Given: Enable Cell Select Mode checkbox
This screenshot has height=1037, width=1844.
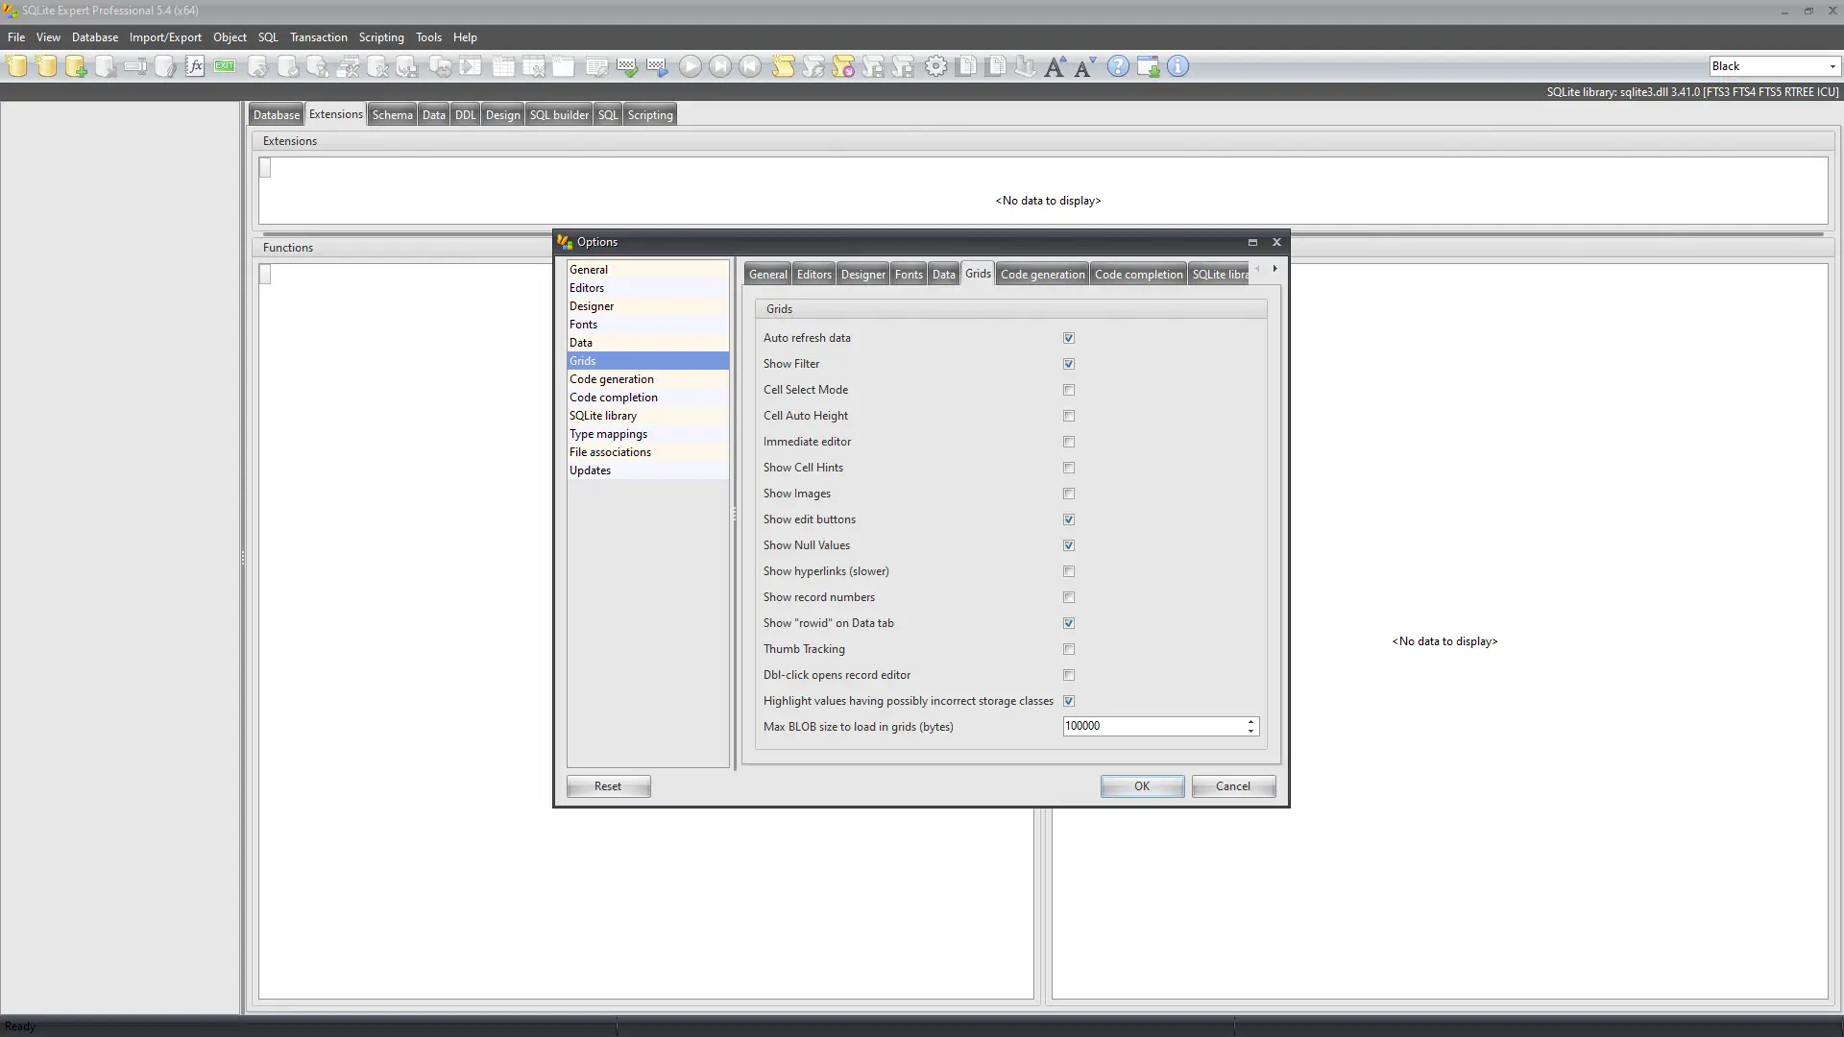Looking at the screenshot, I should (x=1069, y=390).
